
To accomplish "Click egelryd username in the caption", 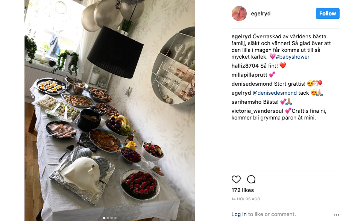I will (x=241, y=36).
